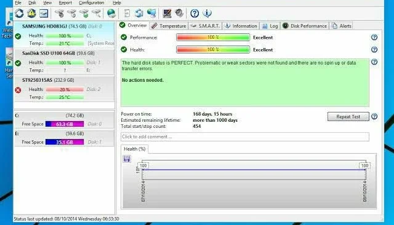Click the C: free space 63.3 GB bar
This screenshot has width=394, height=225.
[65, 124]
